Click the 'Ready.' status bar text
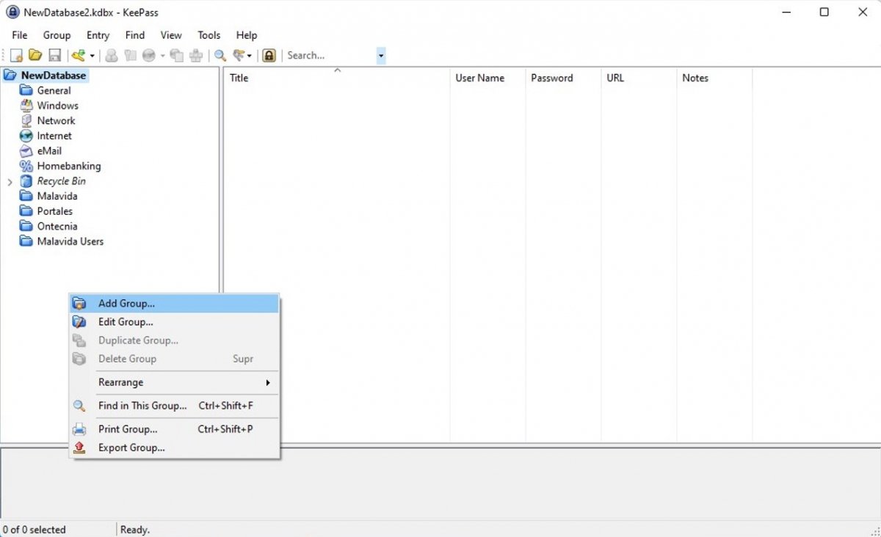The image size is (881, 537). [135, 530]
